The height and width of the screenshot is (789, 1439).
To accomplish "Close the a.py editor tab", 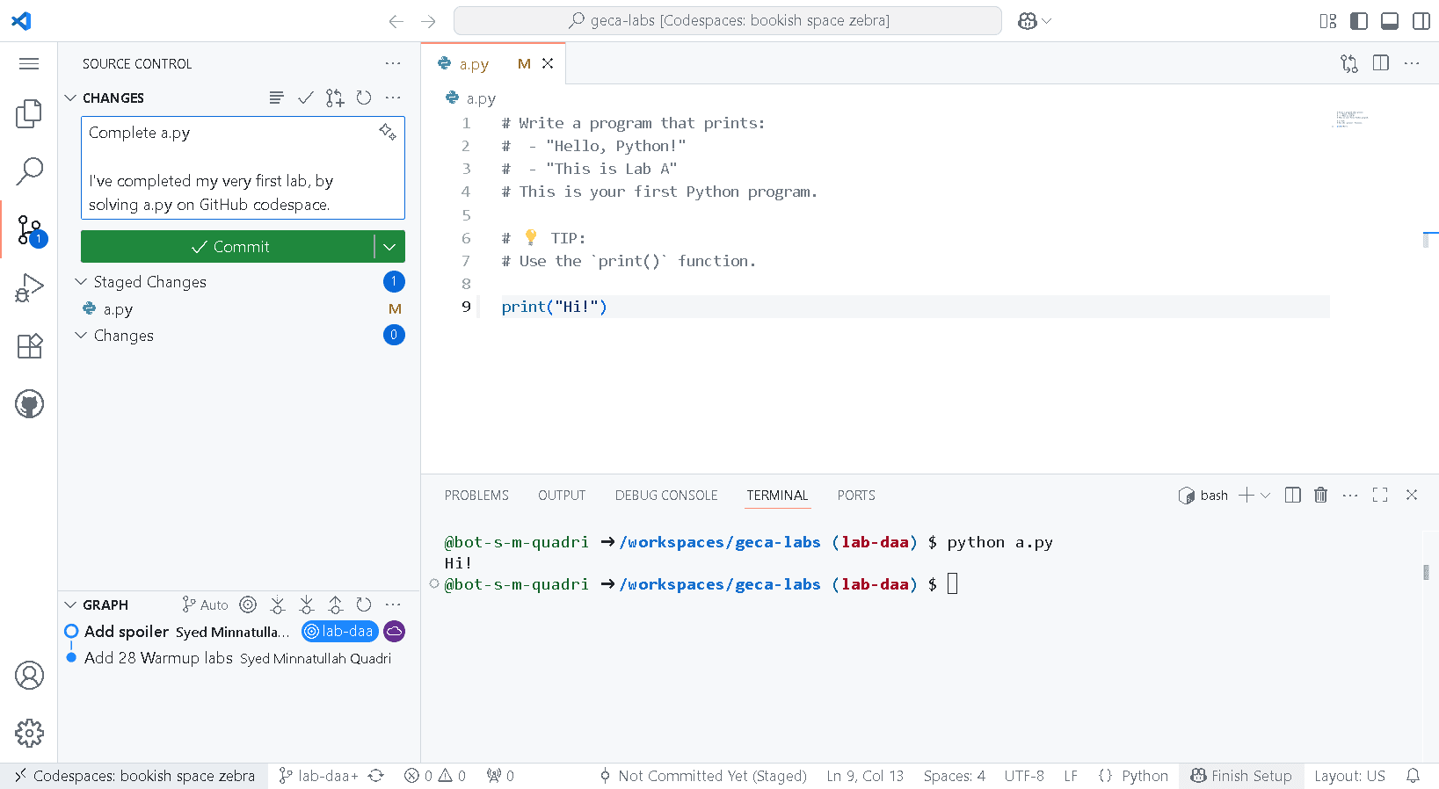I will (548, 63).
